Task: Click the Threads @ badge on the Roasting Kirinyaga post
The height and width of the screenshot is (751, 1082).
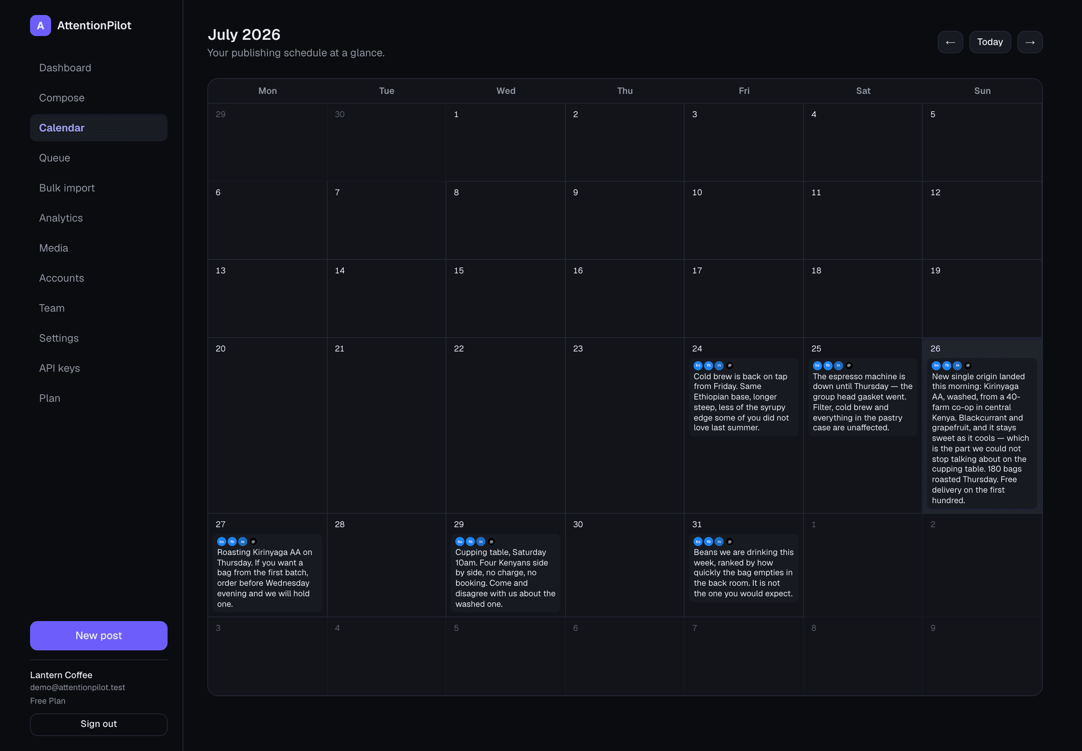Action: 253,541
